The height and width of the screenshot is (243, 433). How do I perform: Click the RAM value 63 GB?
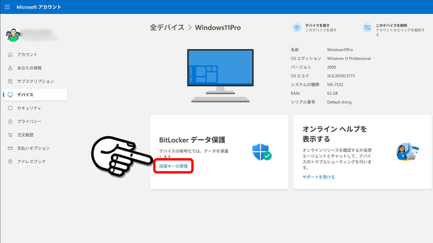click(x=332, y=93)
